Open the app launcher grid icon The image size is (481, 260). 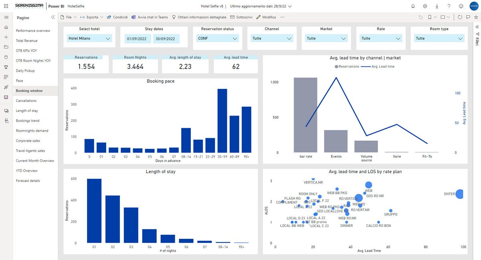[6, 6]
